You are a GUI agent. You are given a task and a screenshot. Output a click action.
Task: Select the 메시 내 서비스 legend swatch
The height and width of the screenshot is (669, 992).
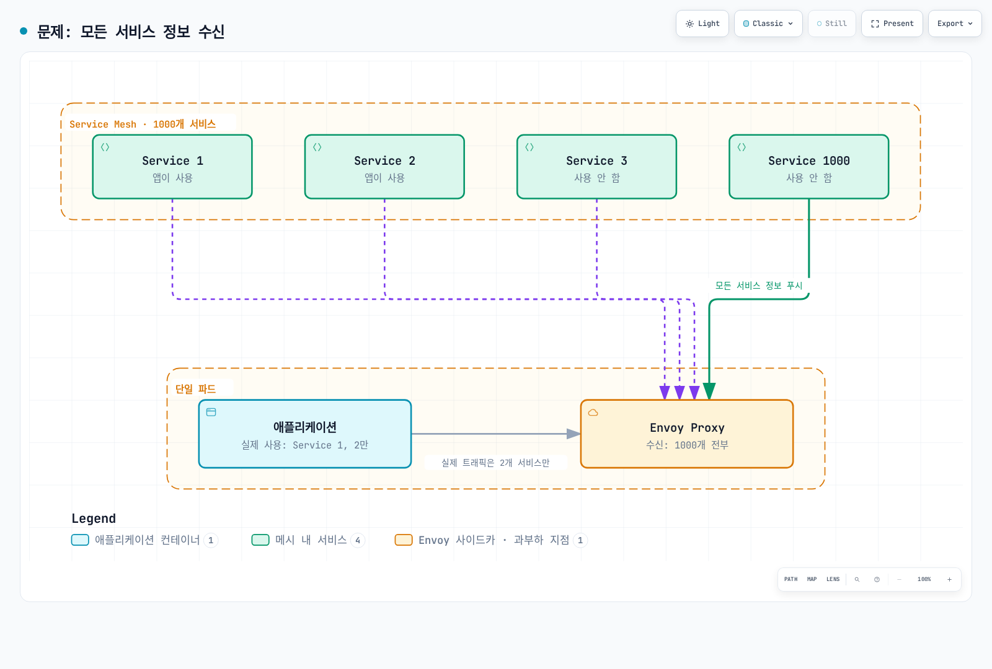pos(260,540)
